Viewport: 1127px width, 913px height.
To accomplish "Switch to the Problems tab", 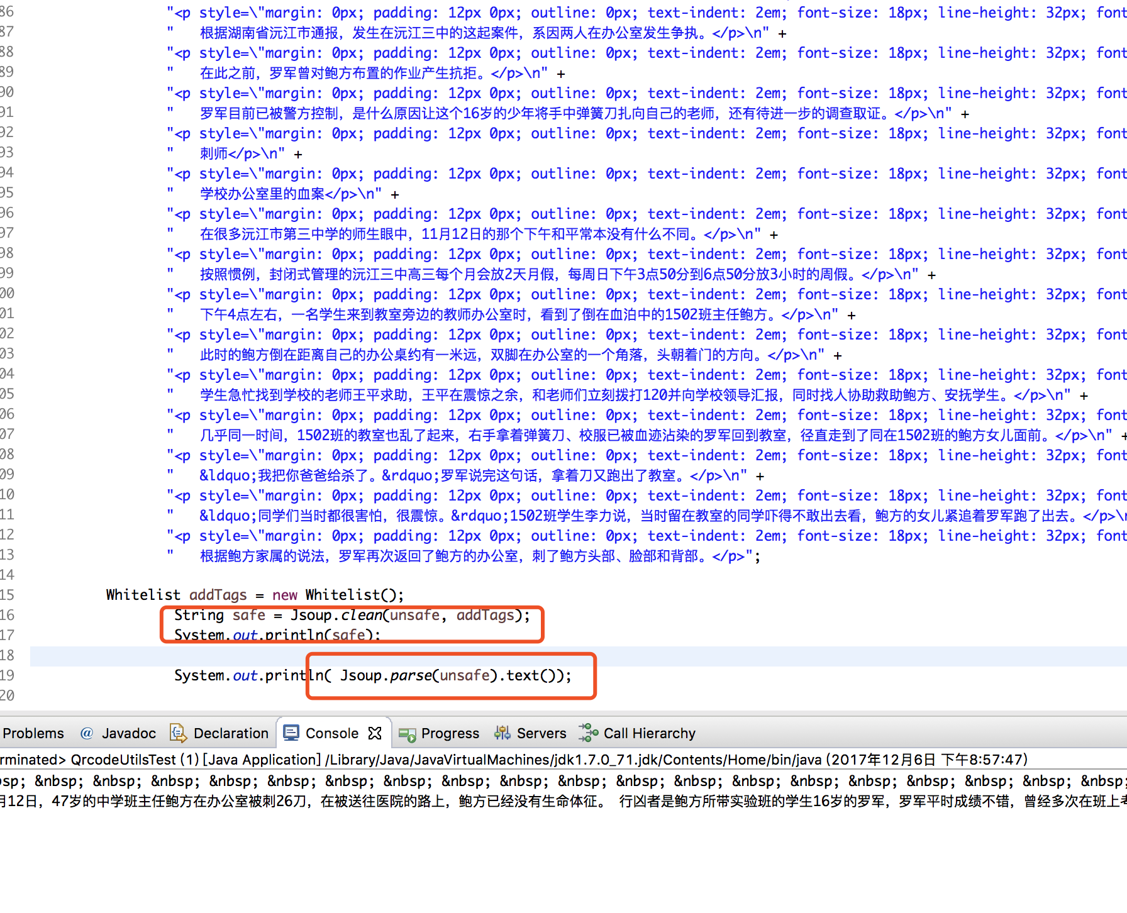I will [34, 733].
